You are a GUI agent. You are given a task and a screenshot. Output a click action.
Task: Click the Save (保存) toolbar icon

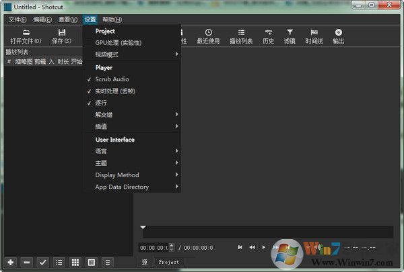[61, 36]
